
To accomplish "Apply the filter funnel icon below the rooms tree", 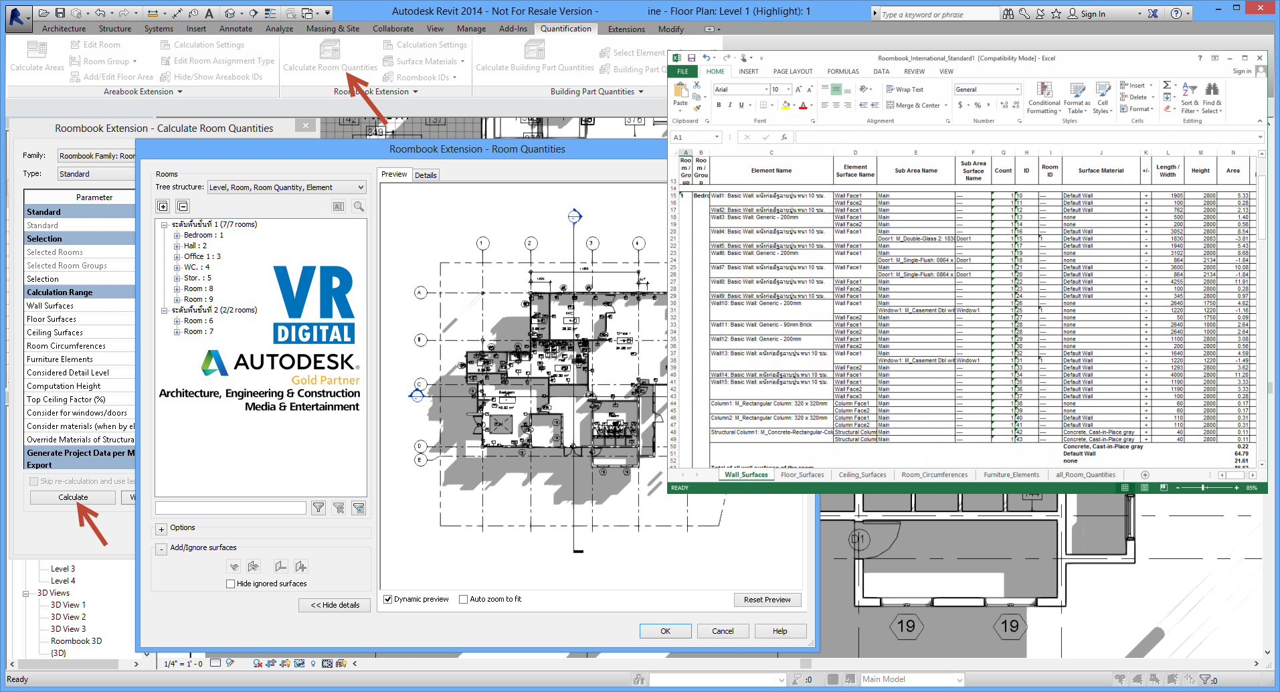I will (318, 508).
